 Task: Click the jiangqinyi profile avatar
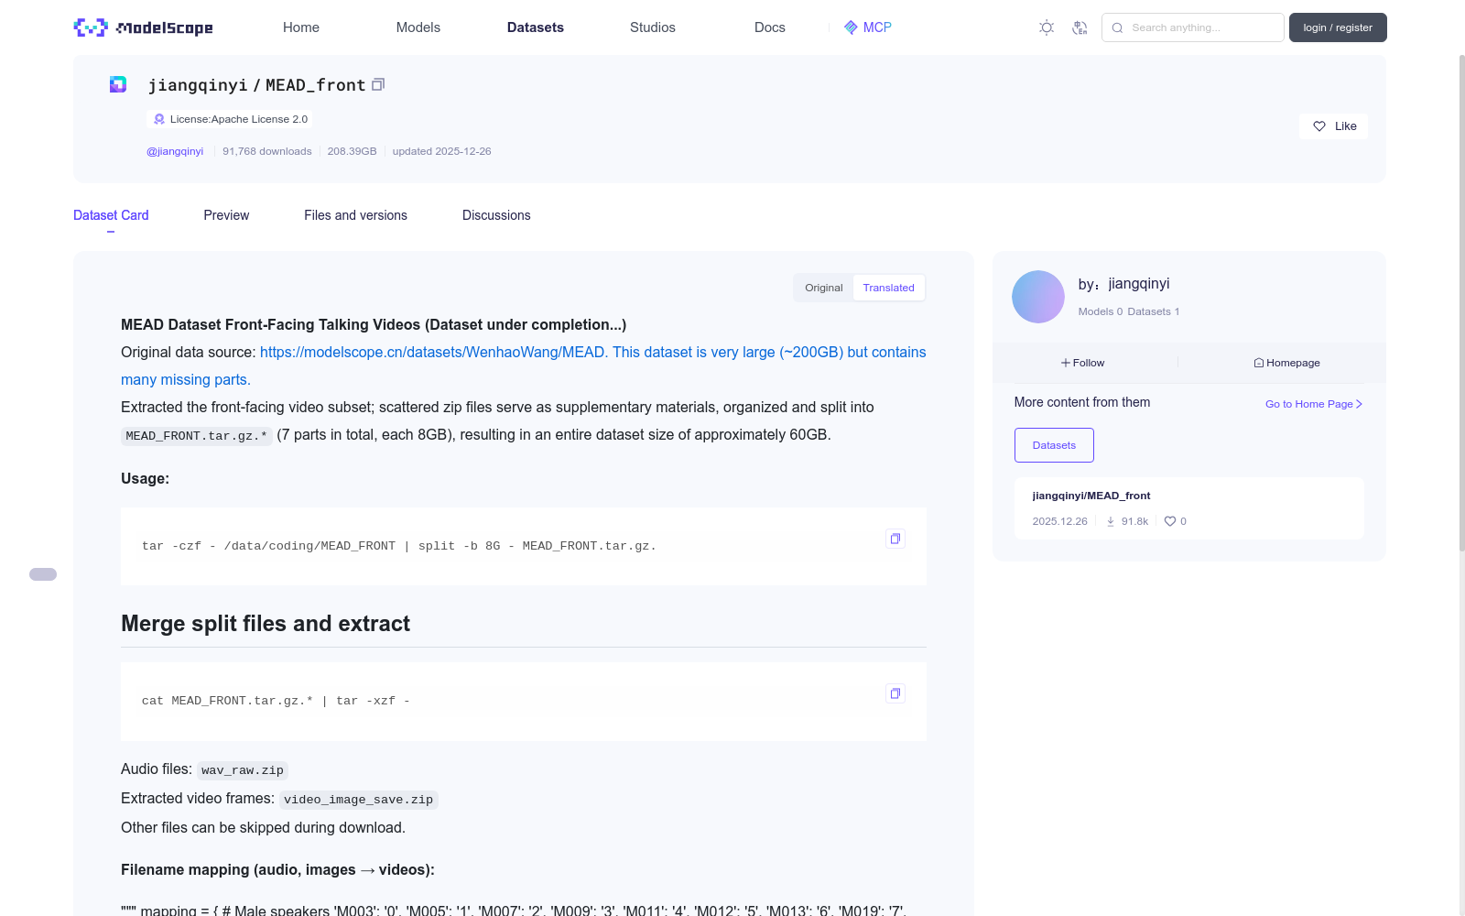tap(1038, 297)
